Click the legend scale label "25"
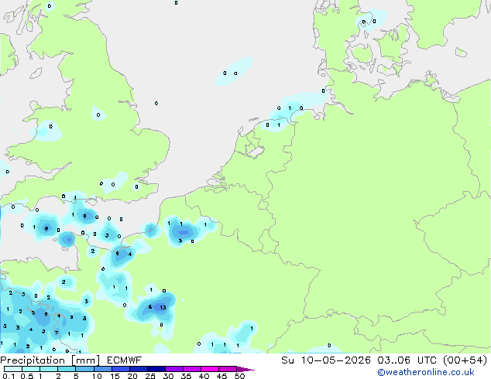491x379 pixels. pos(150,376)
